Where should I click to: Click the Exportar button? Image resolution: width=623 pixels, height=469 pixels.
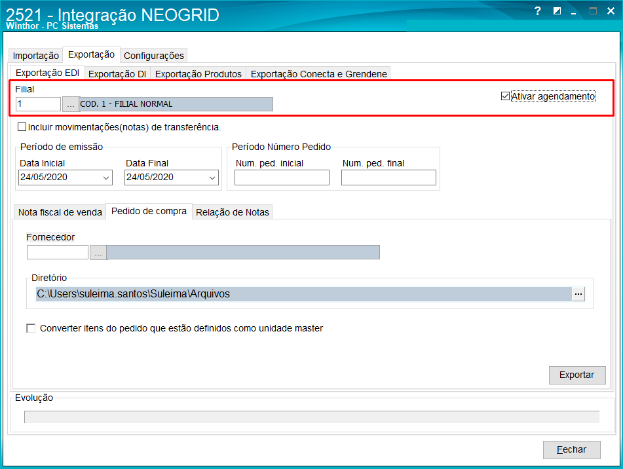[577, 375]
